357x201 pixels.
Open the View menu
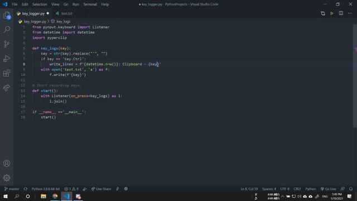[55, 4]
